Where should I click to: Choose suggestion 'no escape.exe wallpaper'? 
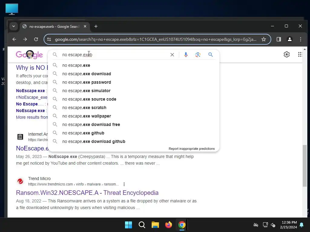point(134,116)
